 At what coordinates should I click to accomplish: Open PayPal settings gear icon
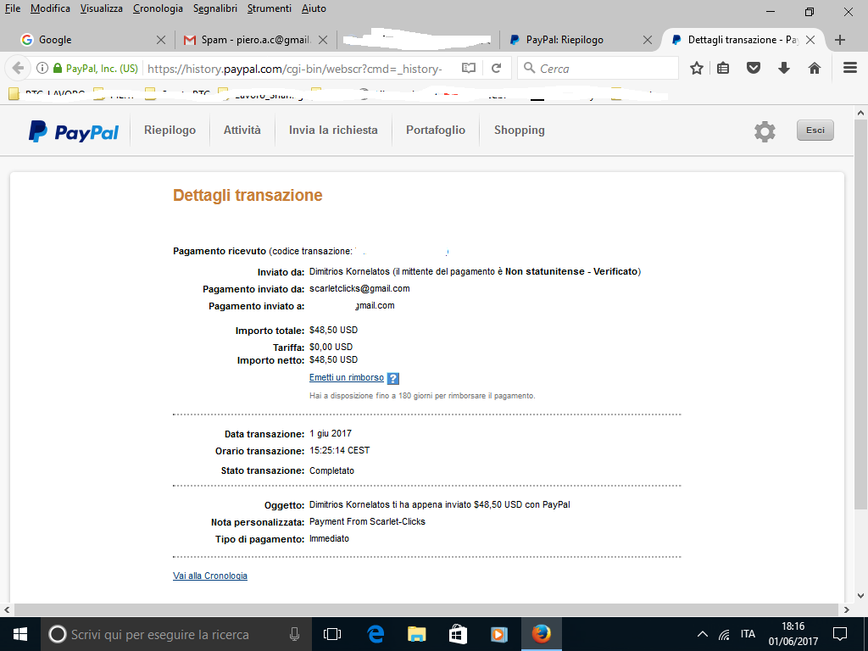coord(765,131)
